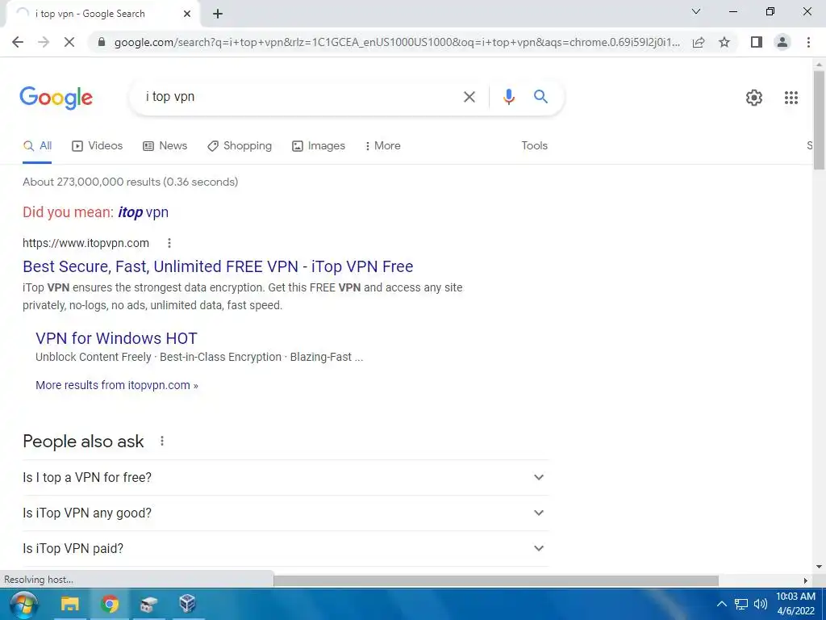Open People also ask options menu
The image size is (826, 620).
[x=162, y=441]
